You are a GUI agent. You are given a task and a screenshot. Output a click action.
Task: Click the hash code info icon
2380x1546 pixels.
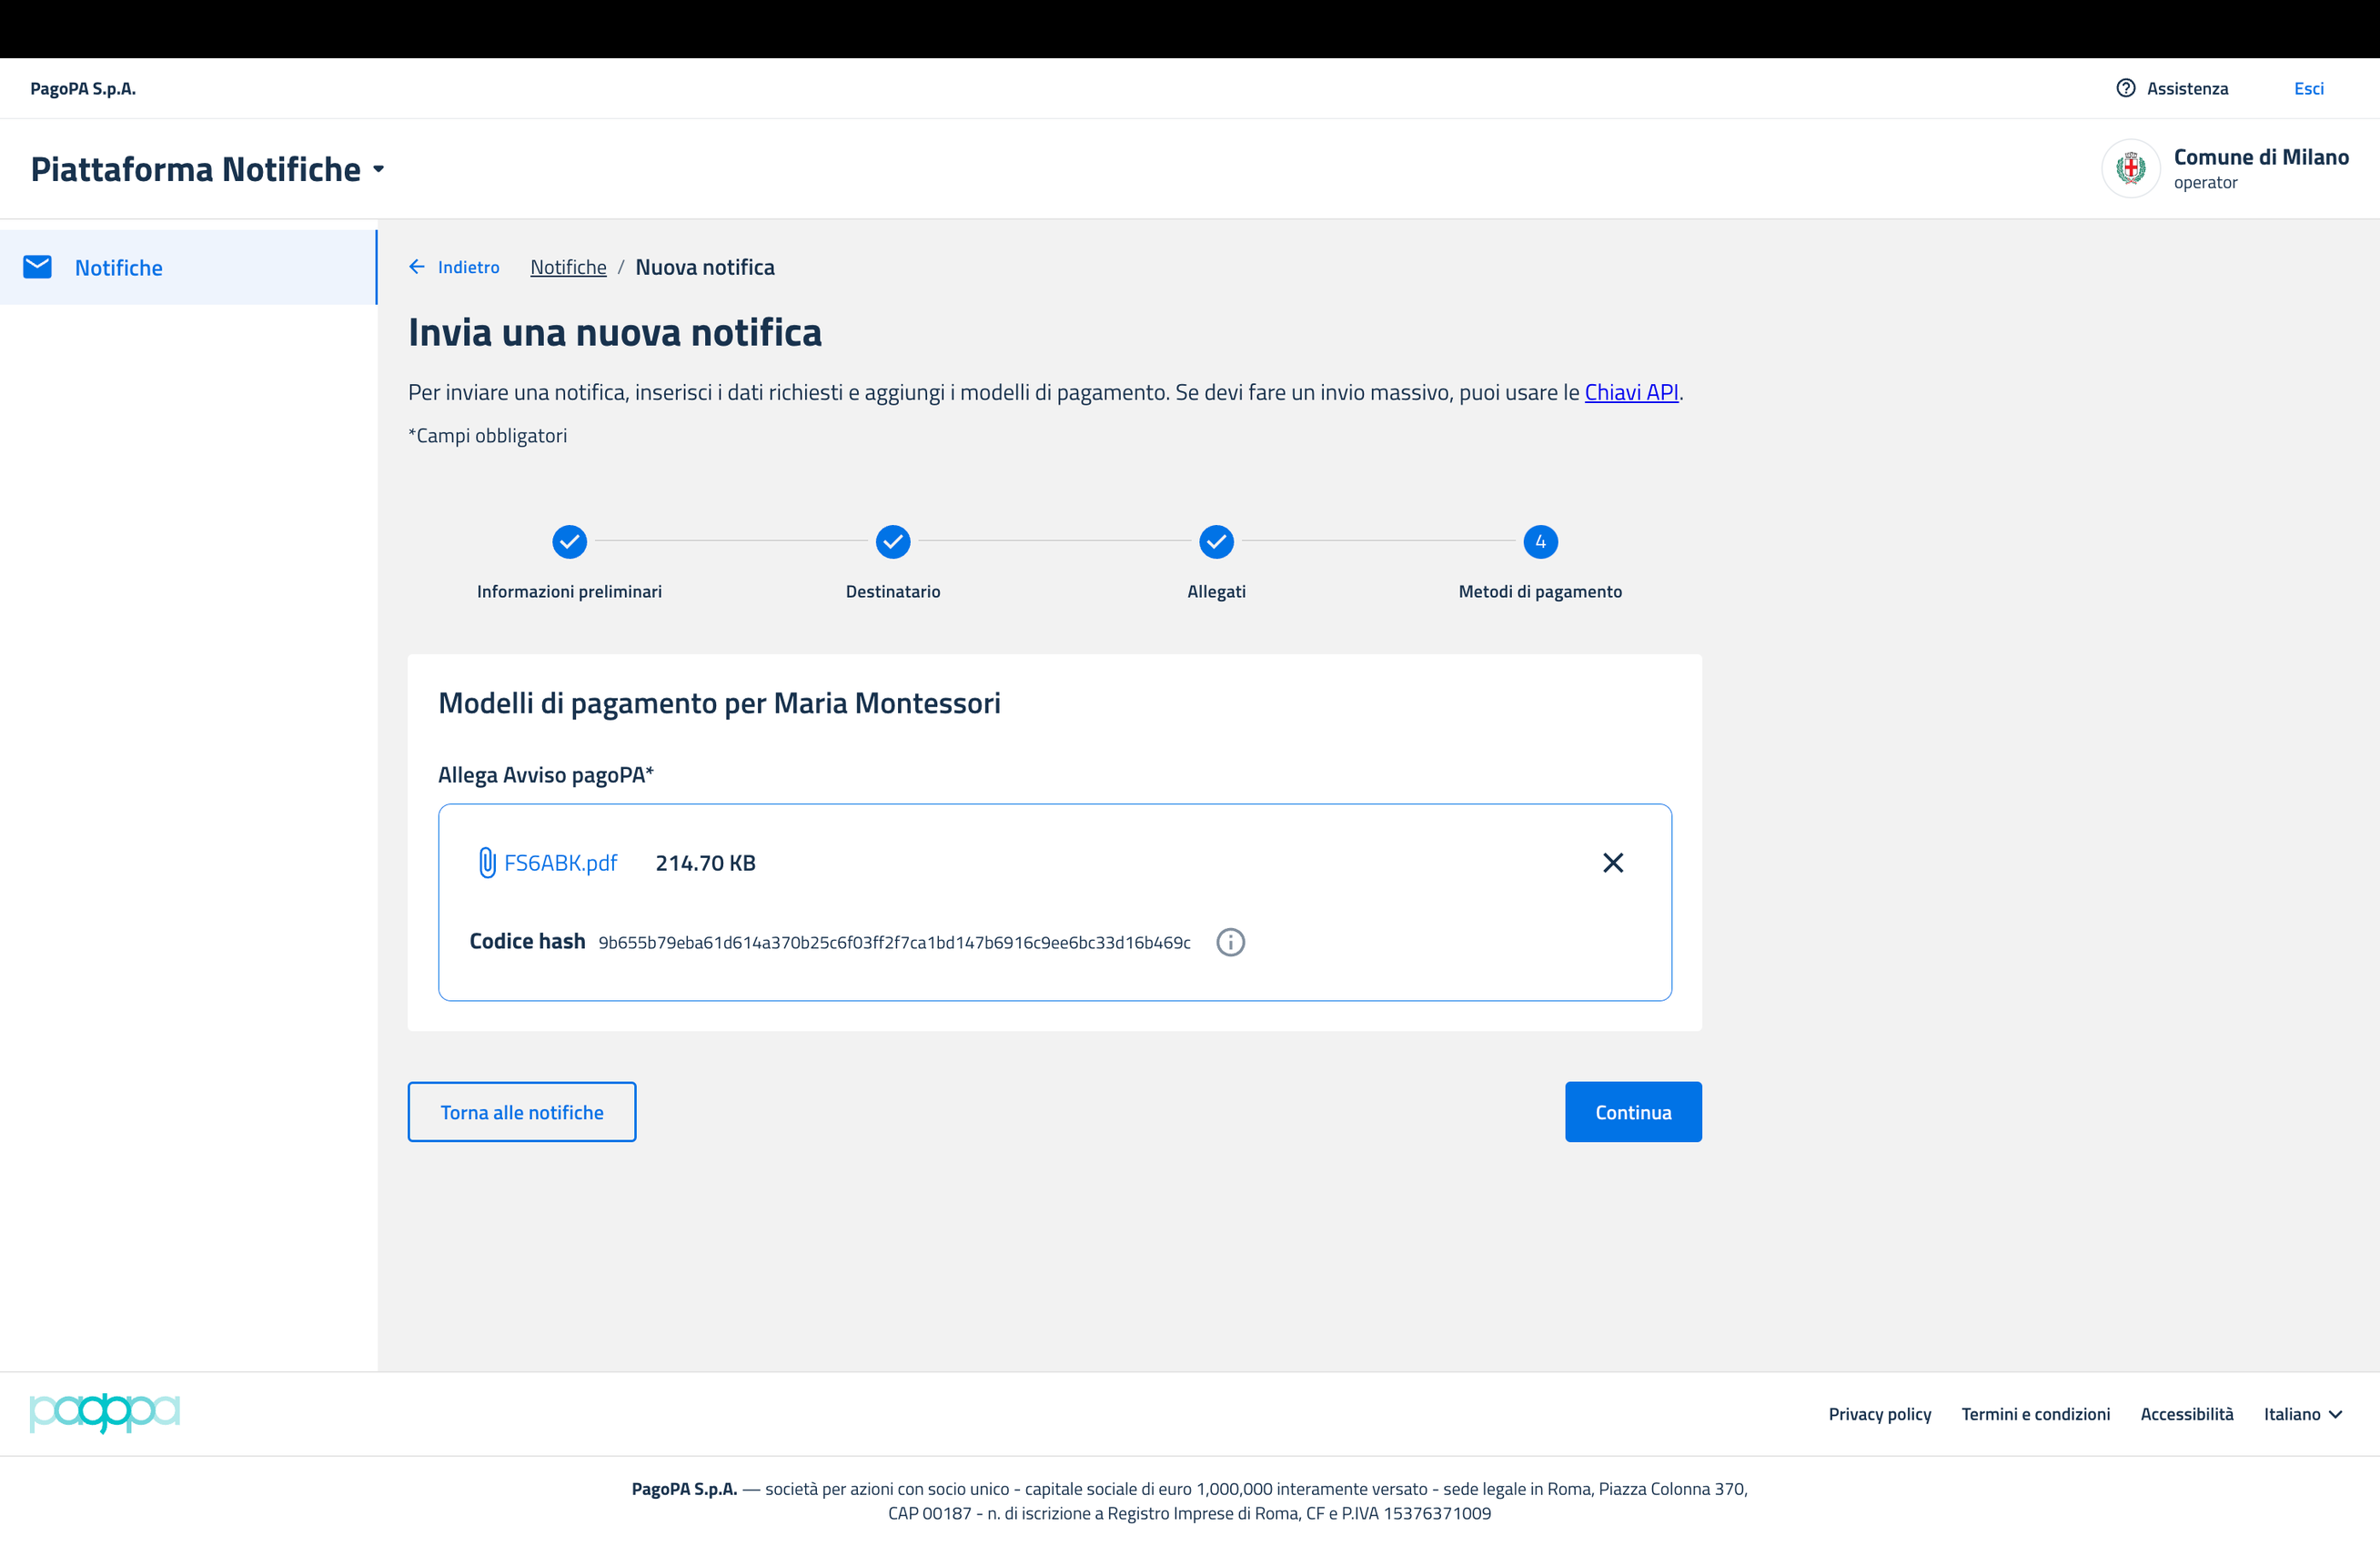[x=1230, y=942]
